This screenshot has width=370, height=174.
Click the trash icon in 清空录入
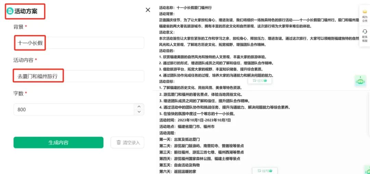click(119, 142)
